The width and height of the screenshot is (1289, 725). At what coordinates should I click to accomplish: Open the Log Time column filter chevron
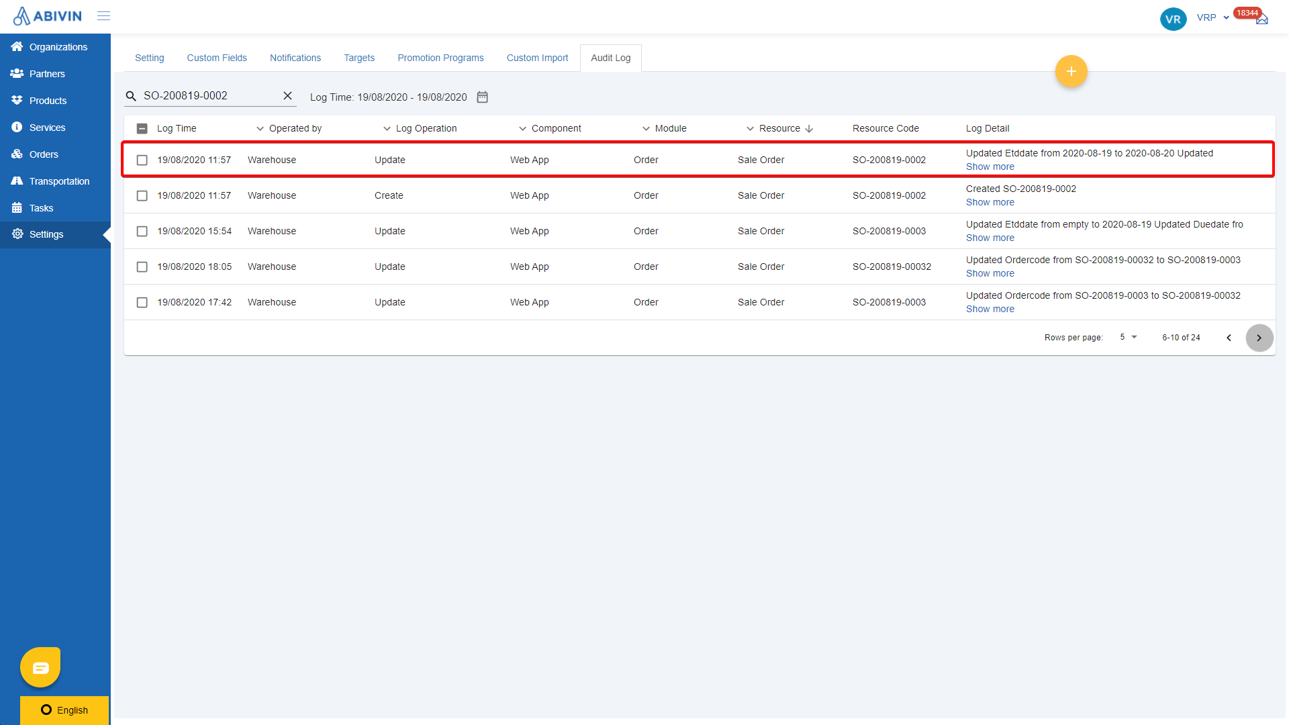point(260,129)
